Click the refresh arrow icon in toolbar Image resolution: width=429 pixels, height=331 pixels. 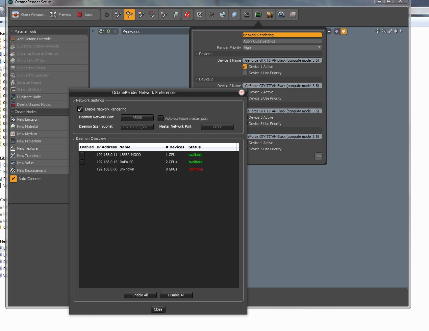coord(106,15)
